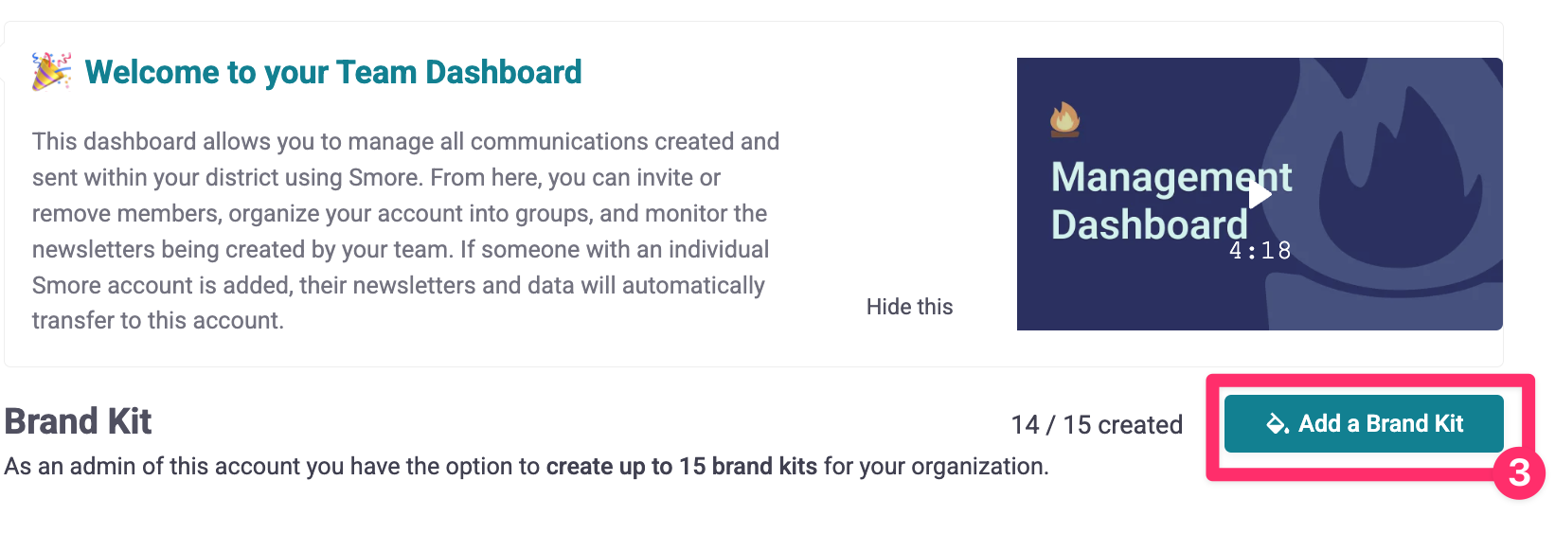Click the small orange flame logo
1555x534 pixels.
pyautogui.click(x=1064, y=119)
